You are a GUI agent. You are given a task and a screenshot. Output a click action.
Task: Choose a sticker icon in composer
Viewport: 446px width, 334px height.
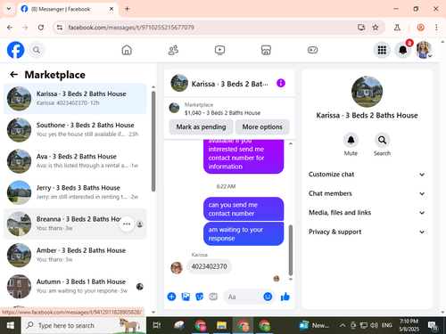[x=200, y=297]
